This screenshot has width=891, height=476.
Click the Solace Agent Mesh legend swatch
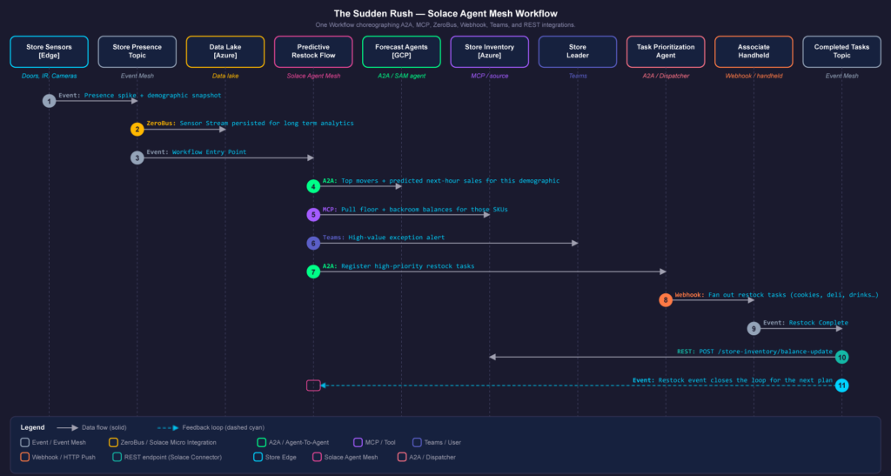pos(317,457)
